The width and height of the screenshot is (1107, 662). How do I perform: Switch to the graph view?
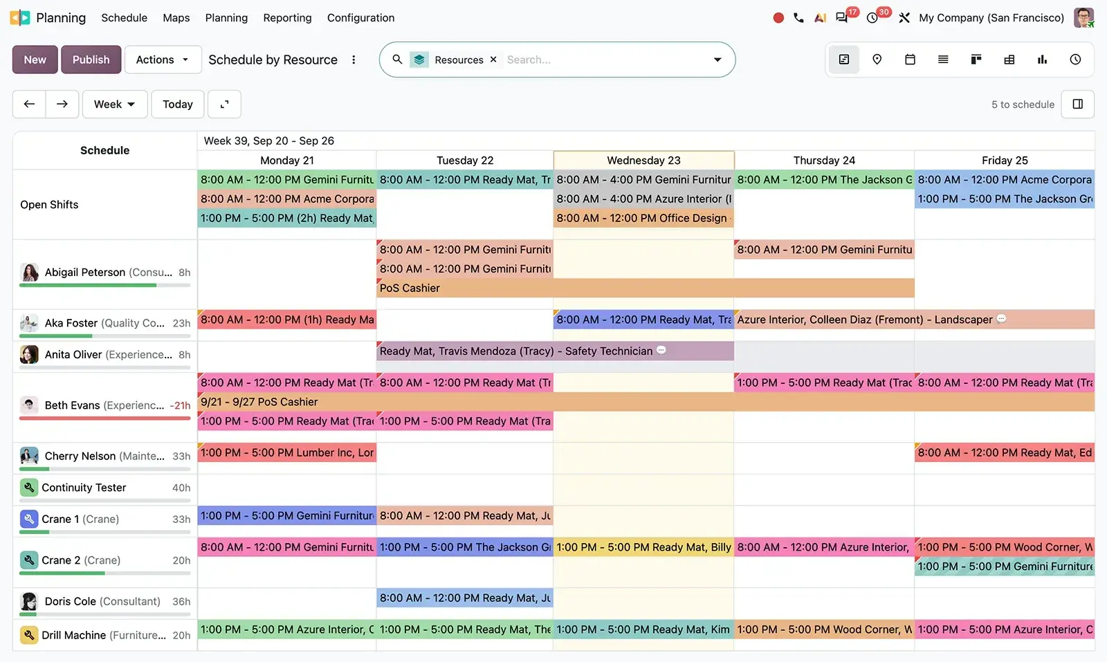click(1043, 59)
